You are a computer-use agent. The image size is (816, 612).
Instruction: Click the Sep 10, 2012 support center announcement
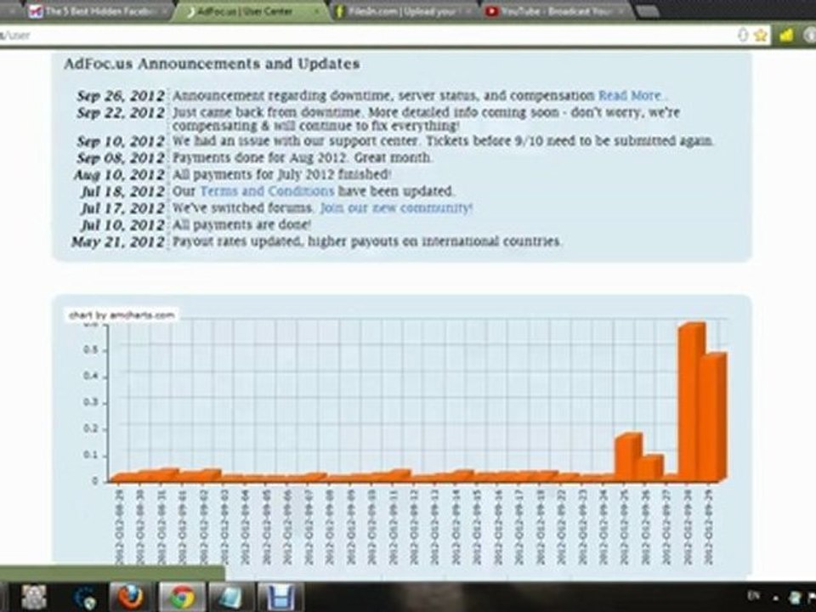[443, 141]
